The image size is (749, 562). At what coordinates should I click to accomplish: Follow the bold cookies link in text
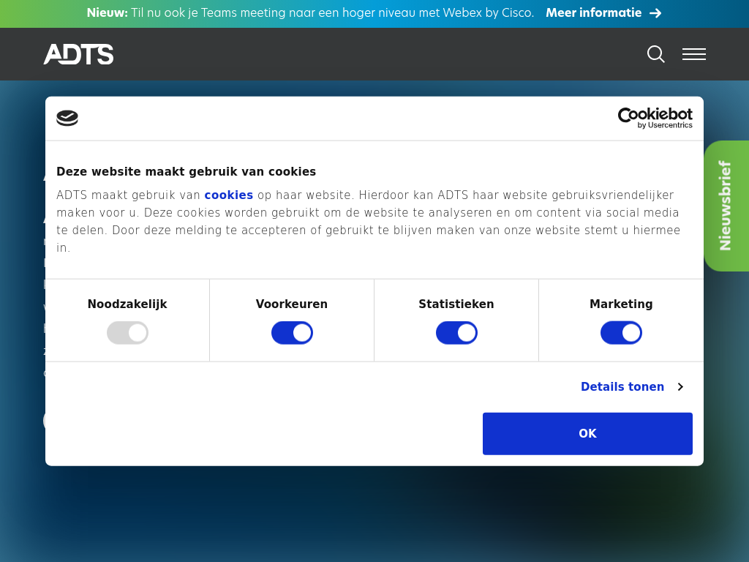228,195
